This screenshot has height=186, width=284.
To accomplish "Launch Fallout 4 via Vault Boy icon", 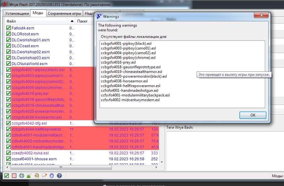I will point(22,176).
